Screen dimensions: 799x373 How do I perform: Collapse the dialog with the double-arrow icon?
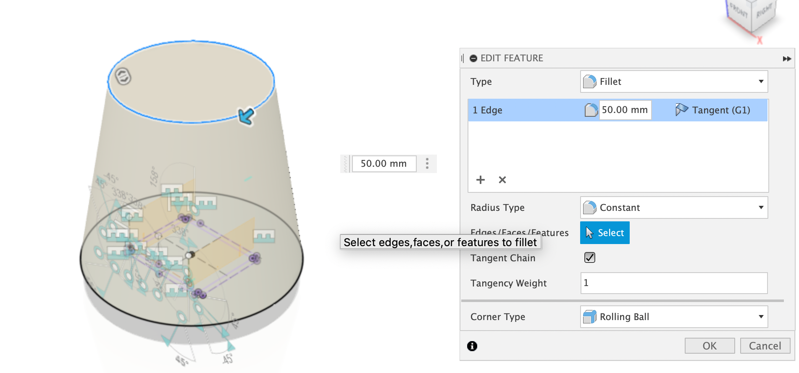[787, 59]
